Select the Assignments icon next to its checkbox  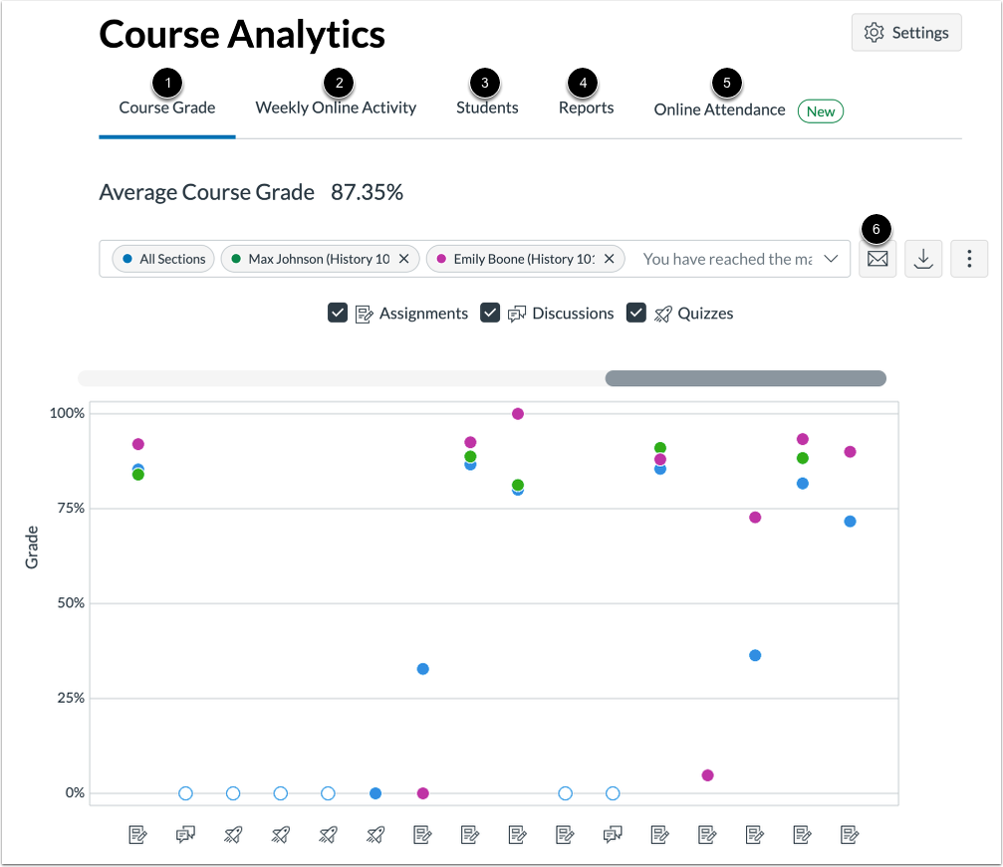[365, 313]
